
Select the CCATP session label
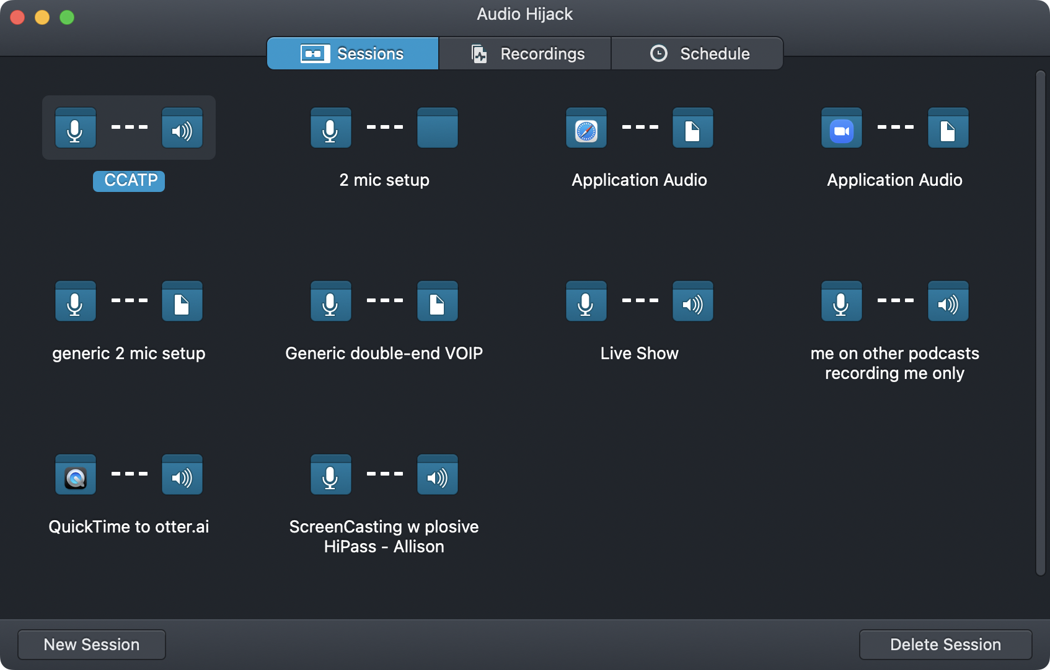[x=129, y=181]
